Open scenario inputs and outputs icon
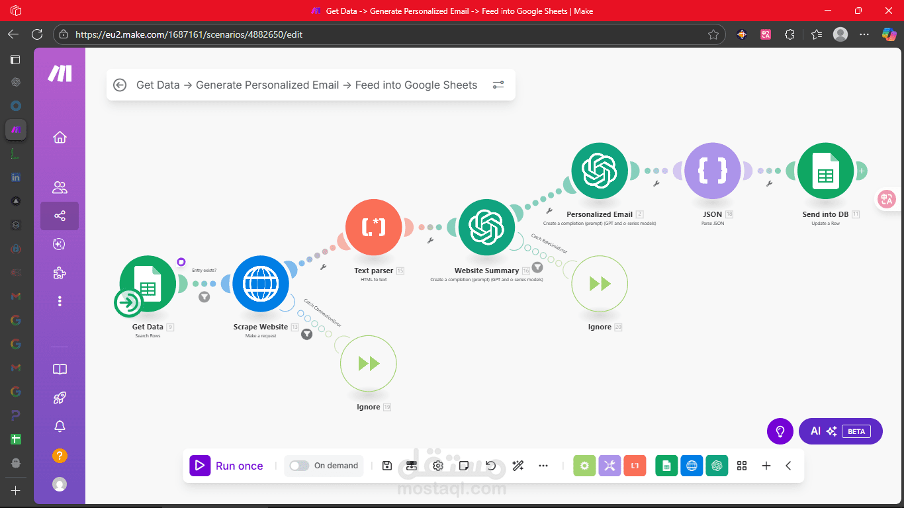This screenshot has height=508, width=904. (412, 466)
